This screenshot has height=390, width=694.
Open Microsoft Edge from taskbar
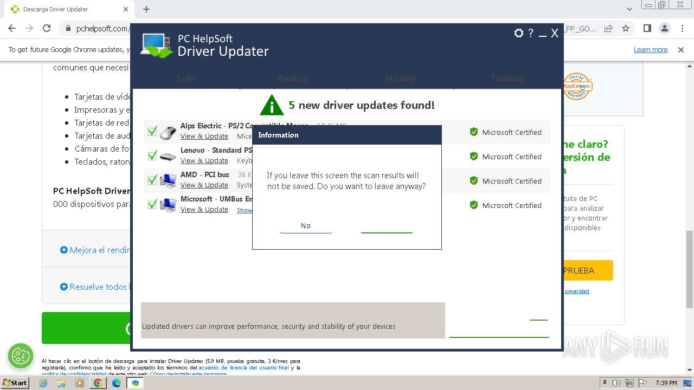point(116,383)
